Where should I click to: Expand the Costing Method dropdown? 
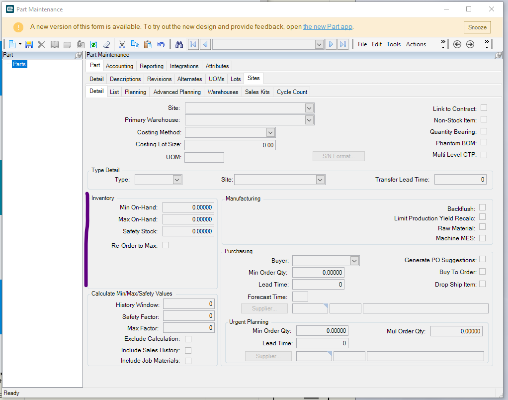pyautogui.click(x=270, y=132)
